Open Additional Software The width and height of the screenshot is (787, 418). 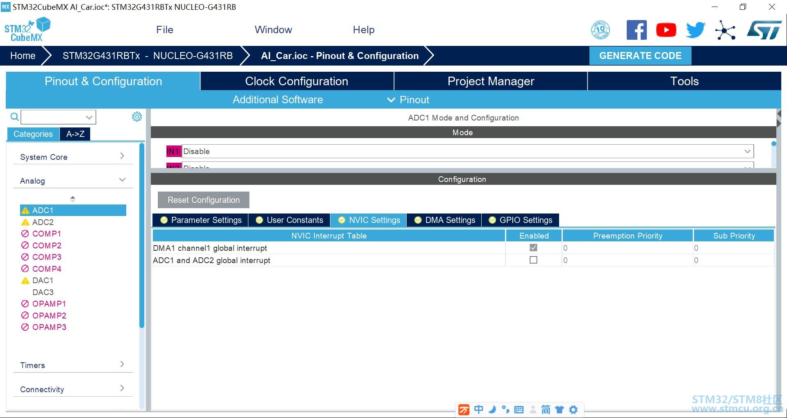tap(278, 100)
